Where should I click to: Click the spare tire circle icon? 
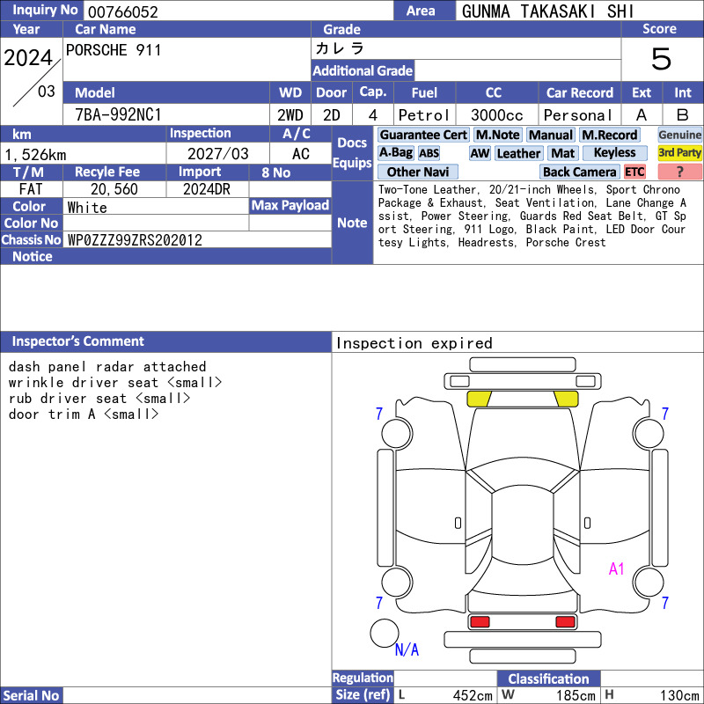(385, 633)
